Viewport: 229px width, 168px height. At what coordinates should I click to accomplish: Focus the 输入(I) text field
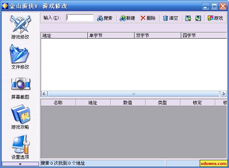tap(80, 18)
